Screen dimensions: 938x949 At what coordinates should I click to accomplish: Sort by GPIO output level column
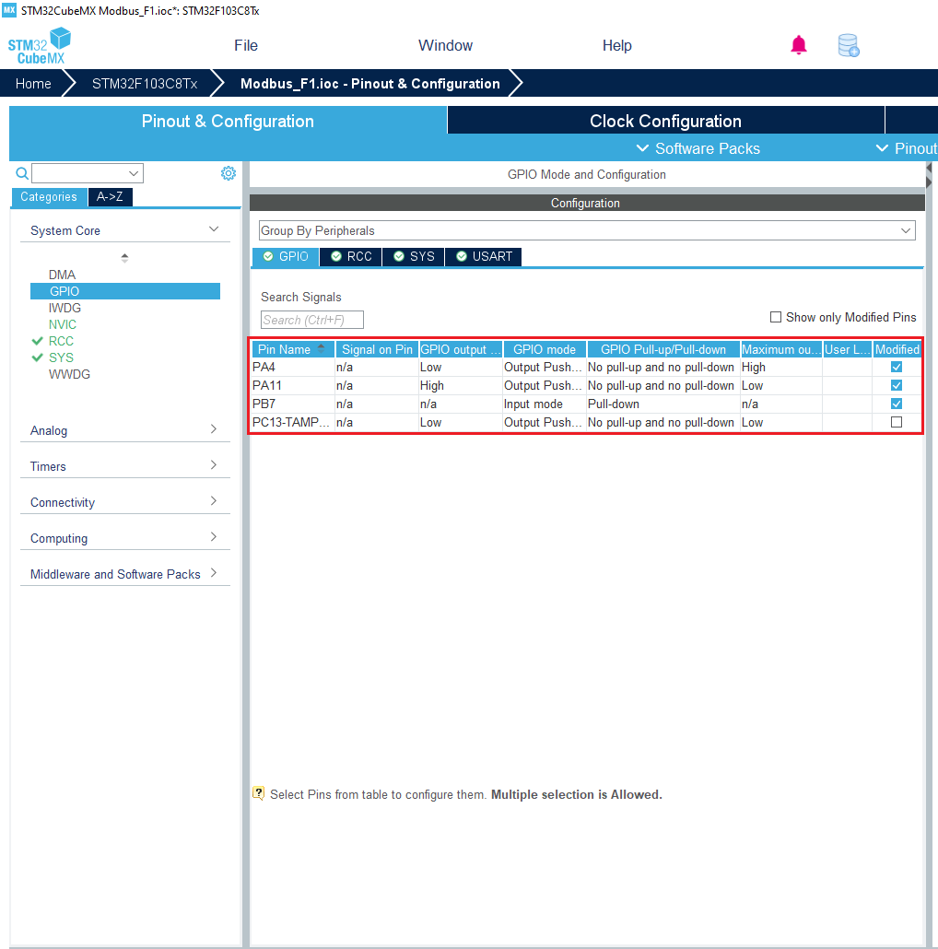click(x=461, y=349)
